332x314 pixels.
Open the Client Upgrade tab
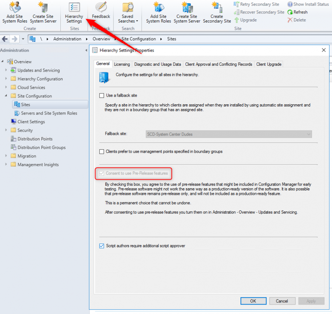269,64
